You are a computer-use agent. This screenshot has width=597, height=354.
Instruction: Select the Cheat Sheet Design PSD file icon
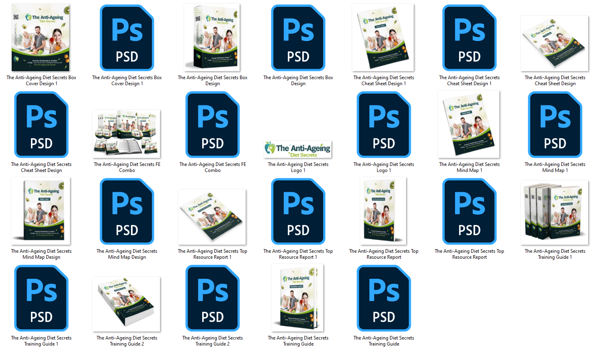click(41, 125)
